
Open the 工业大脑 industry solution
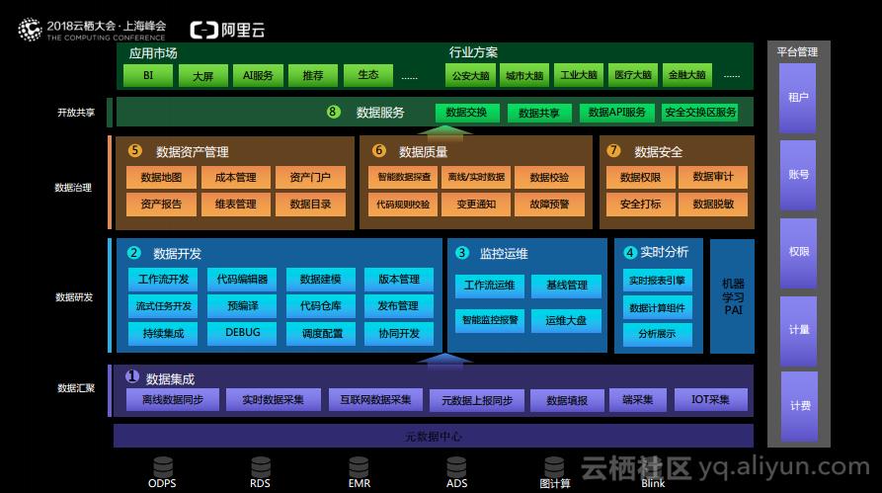578,75
